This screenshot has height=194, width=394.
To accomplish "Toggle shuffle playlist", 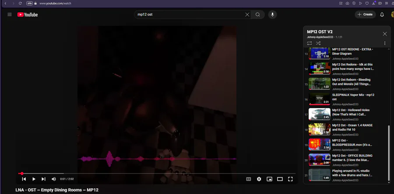I will pyautogui.click(x=318, y=43).
